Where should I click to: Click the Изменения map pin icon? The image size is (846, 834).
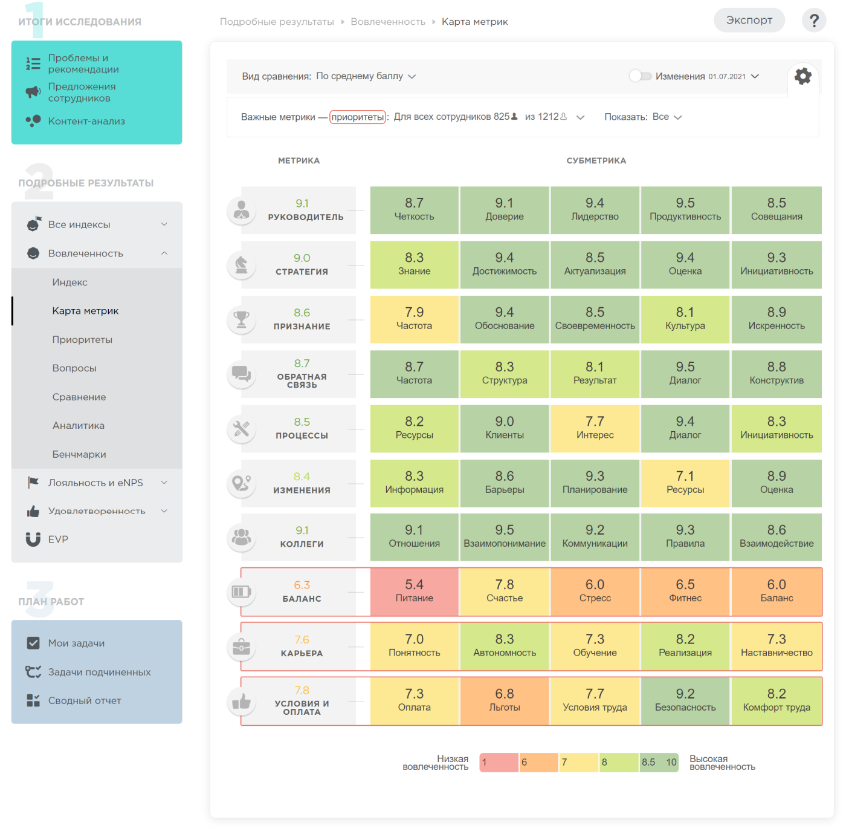coord(242,483)
